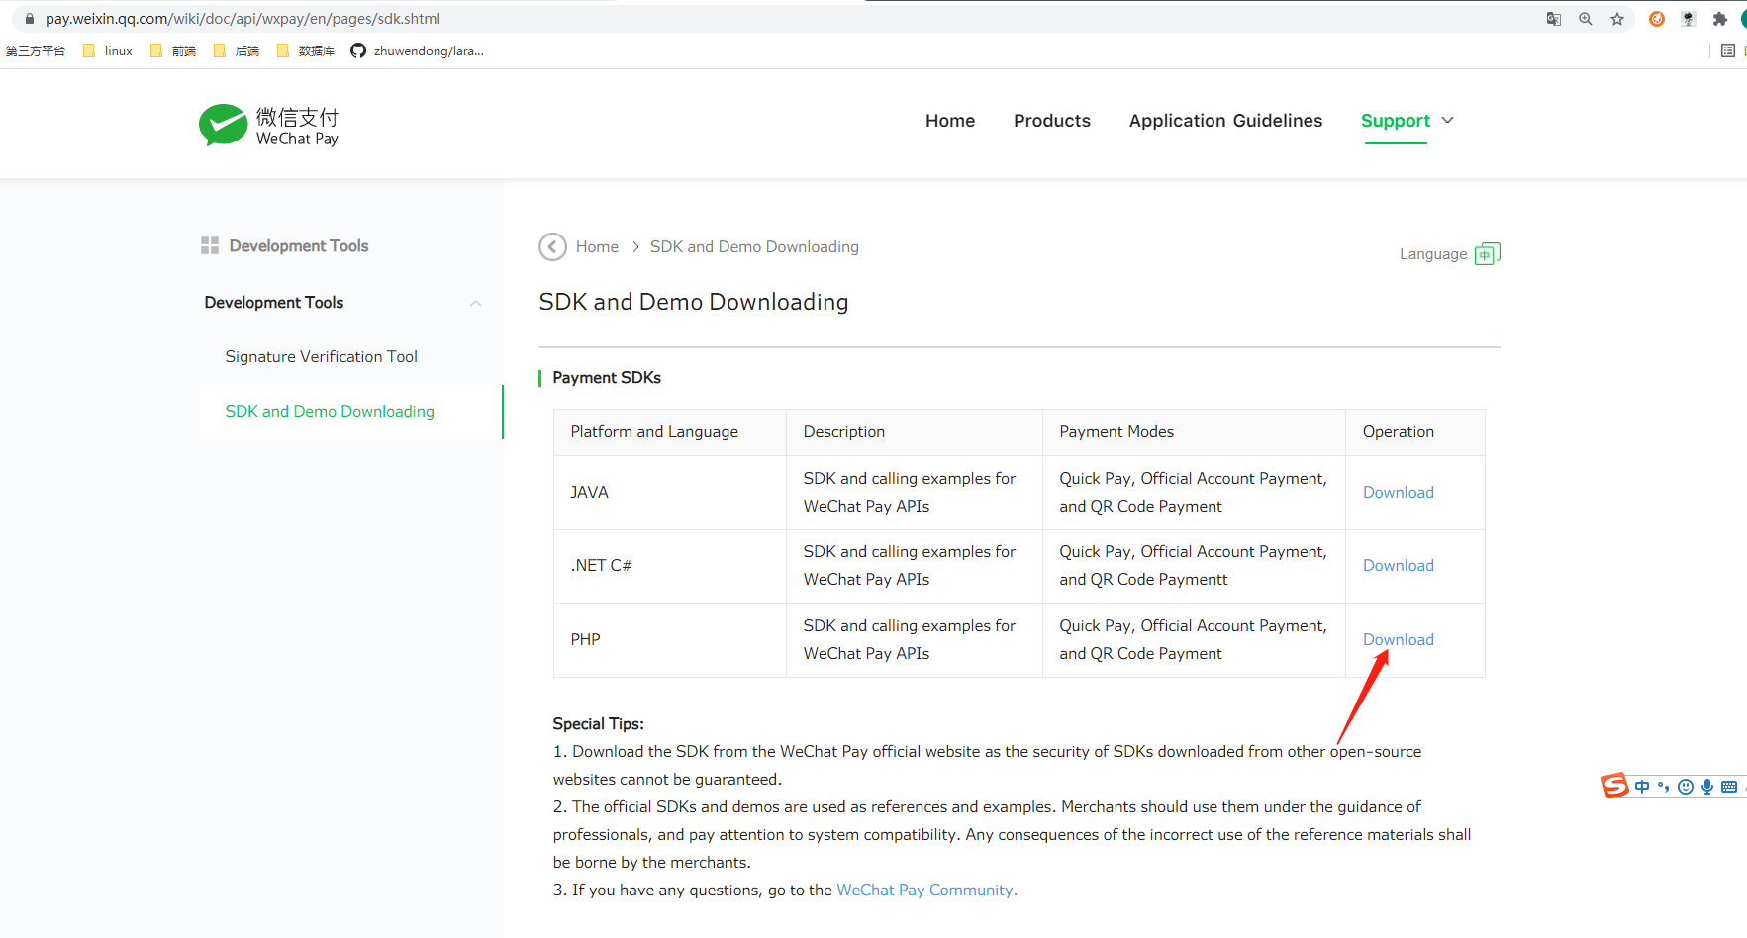Open the 数据库 bookmarks folder

[306, 50]
